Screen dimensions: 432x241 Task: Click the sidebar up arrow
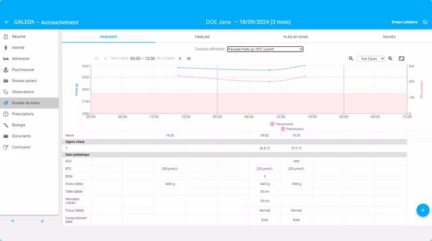click(x=12, y=221)
